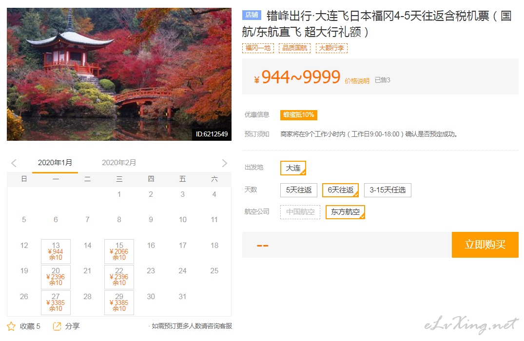Click the product title 错峰出行·大连飞日本福冈
Screen dimensions: 524x341
(377, 23)
